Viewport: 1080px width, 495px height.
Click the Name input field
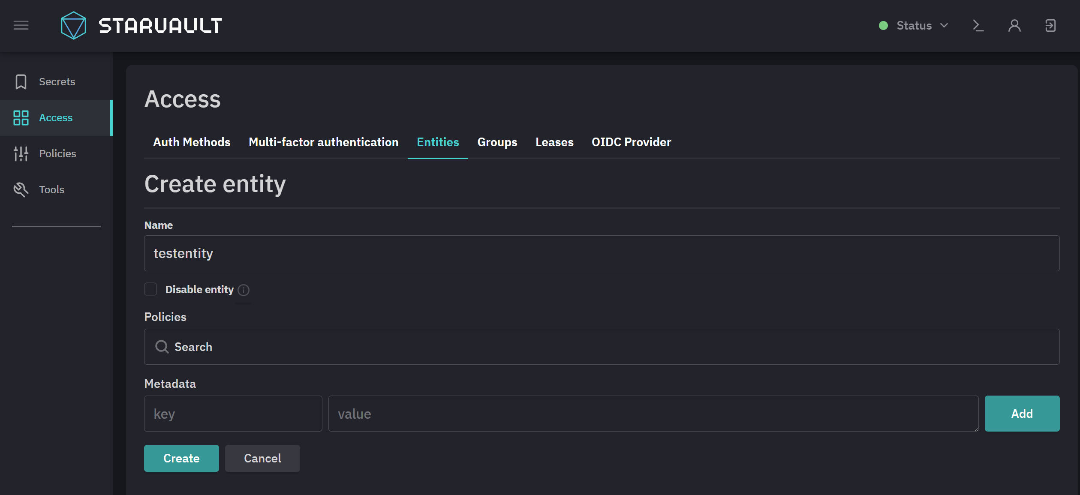pos(602,253)
